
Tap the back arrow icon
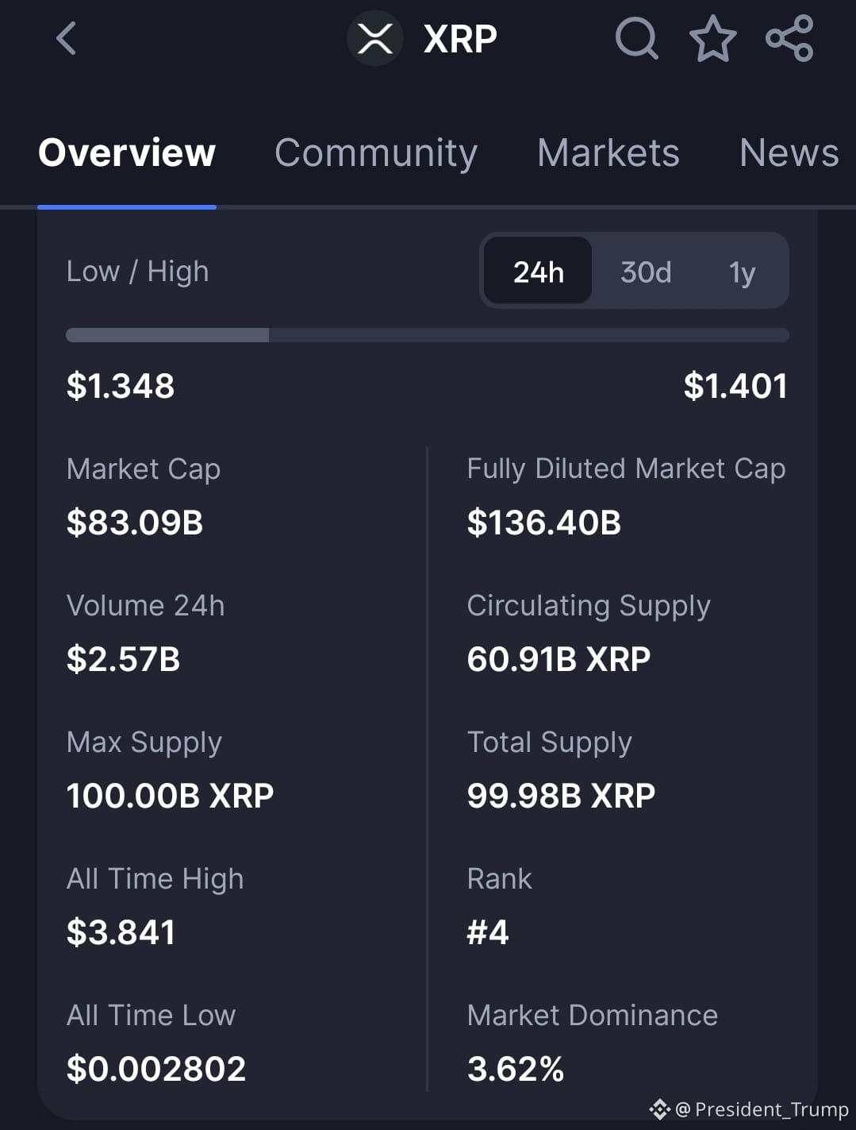point(67,38)
